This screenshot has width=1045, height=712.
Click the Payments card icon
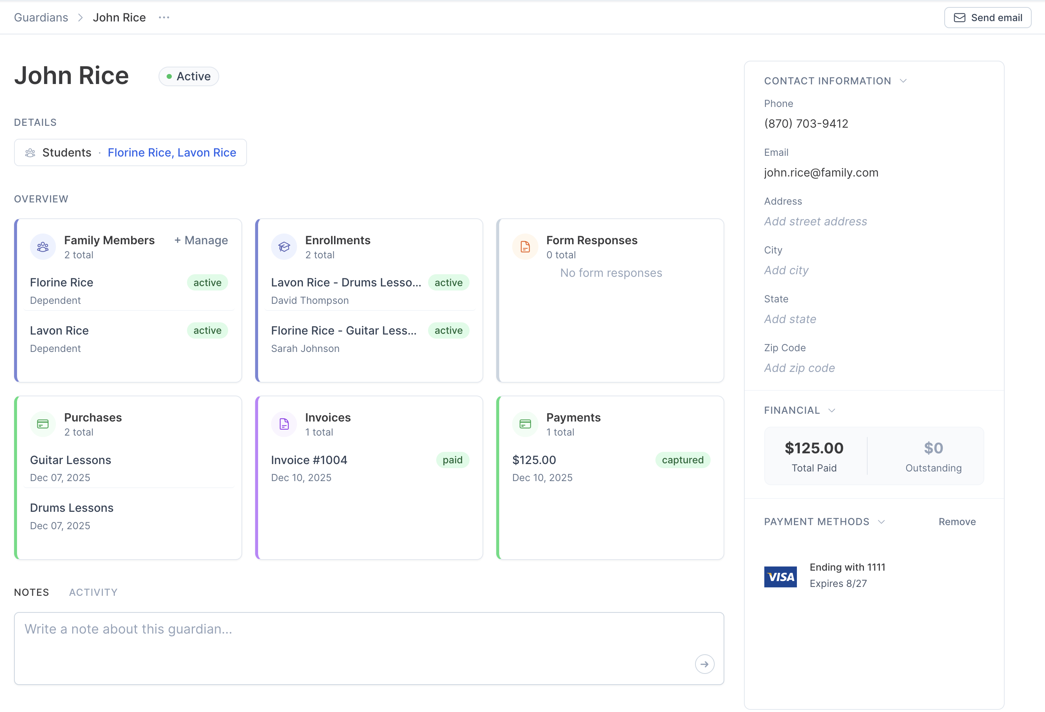click(x=525, y=423)
